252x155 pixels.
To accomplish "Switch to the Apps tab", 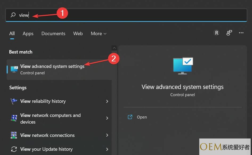I will (x=28, y=34).
